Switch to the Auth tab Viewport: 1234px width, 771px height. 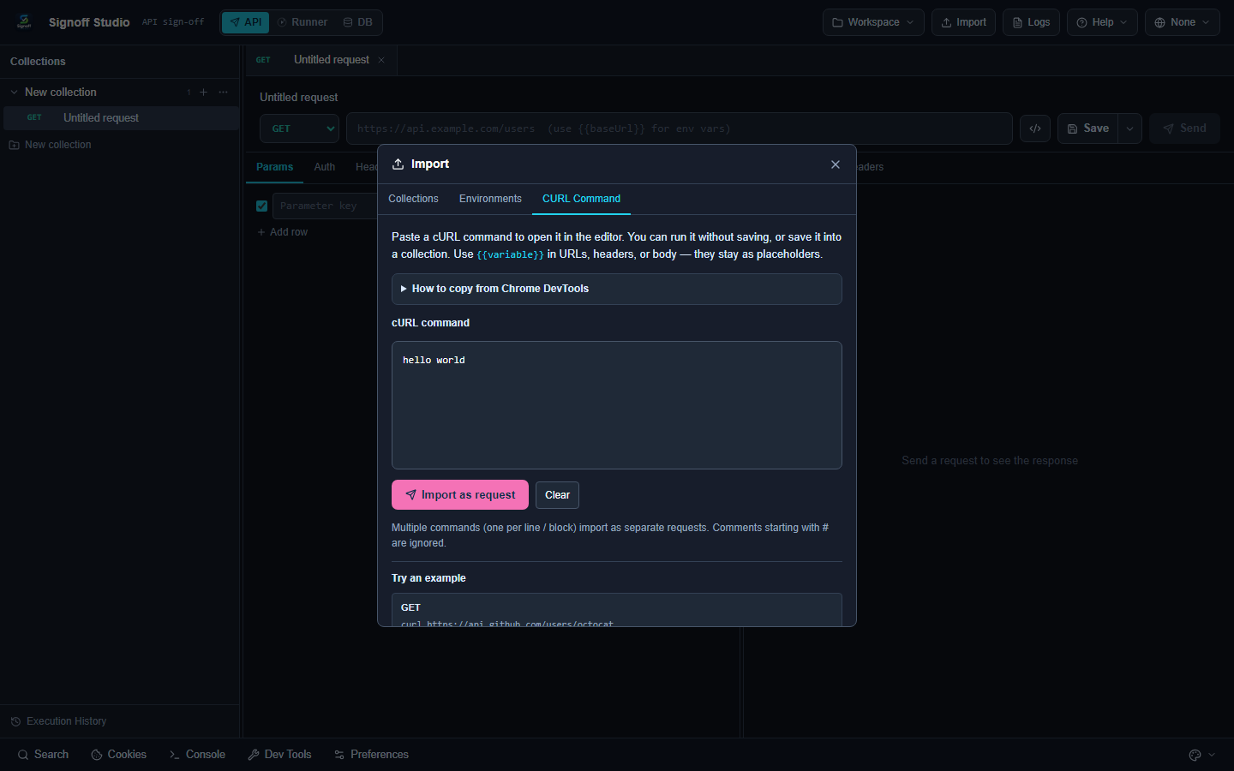[325, 167]
